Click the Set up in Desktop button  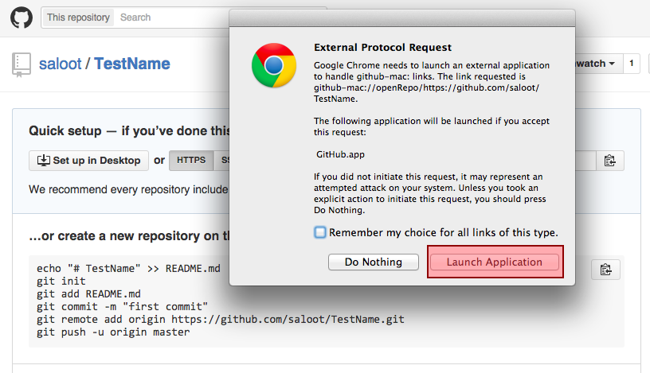tap(88, 161)
